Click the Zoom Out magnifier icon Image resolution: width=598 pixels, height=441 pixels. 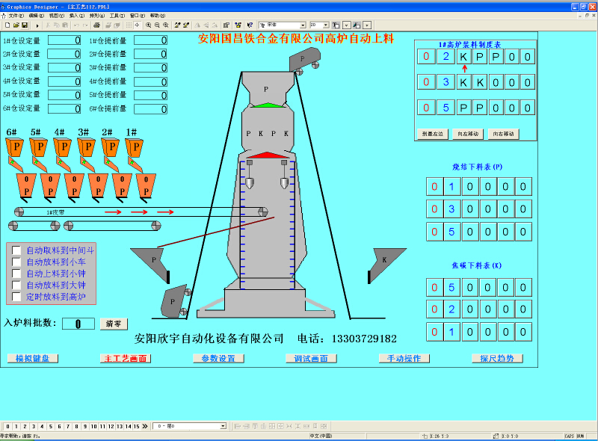(x=157, y=25)
